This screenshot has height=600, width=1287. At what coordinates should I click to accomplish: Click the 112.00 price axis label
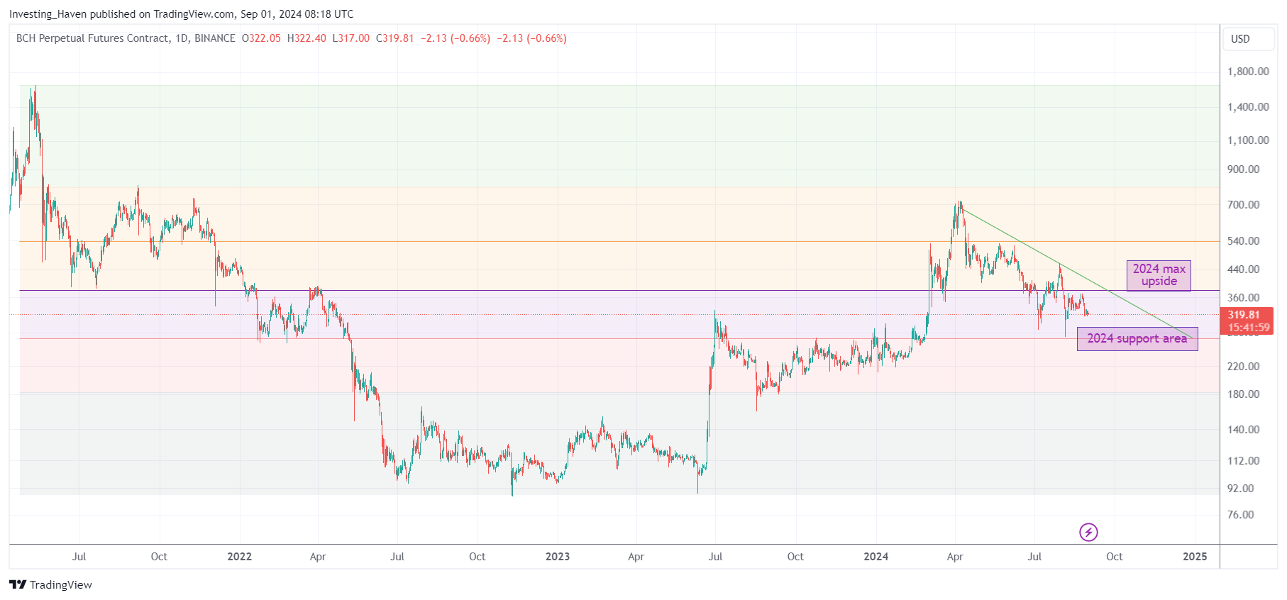(x=1244, y=461)
